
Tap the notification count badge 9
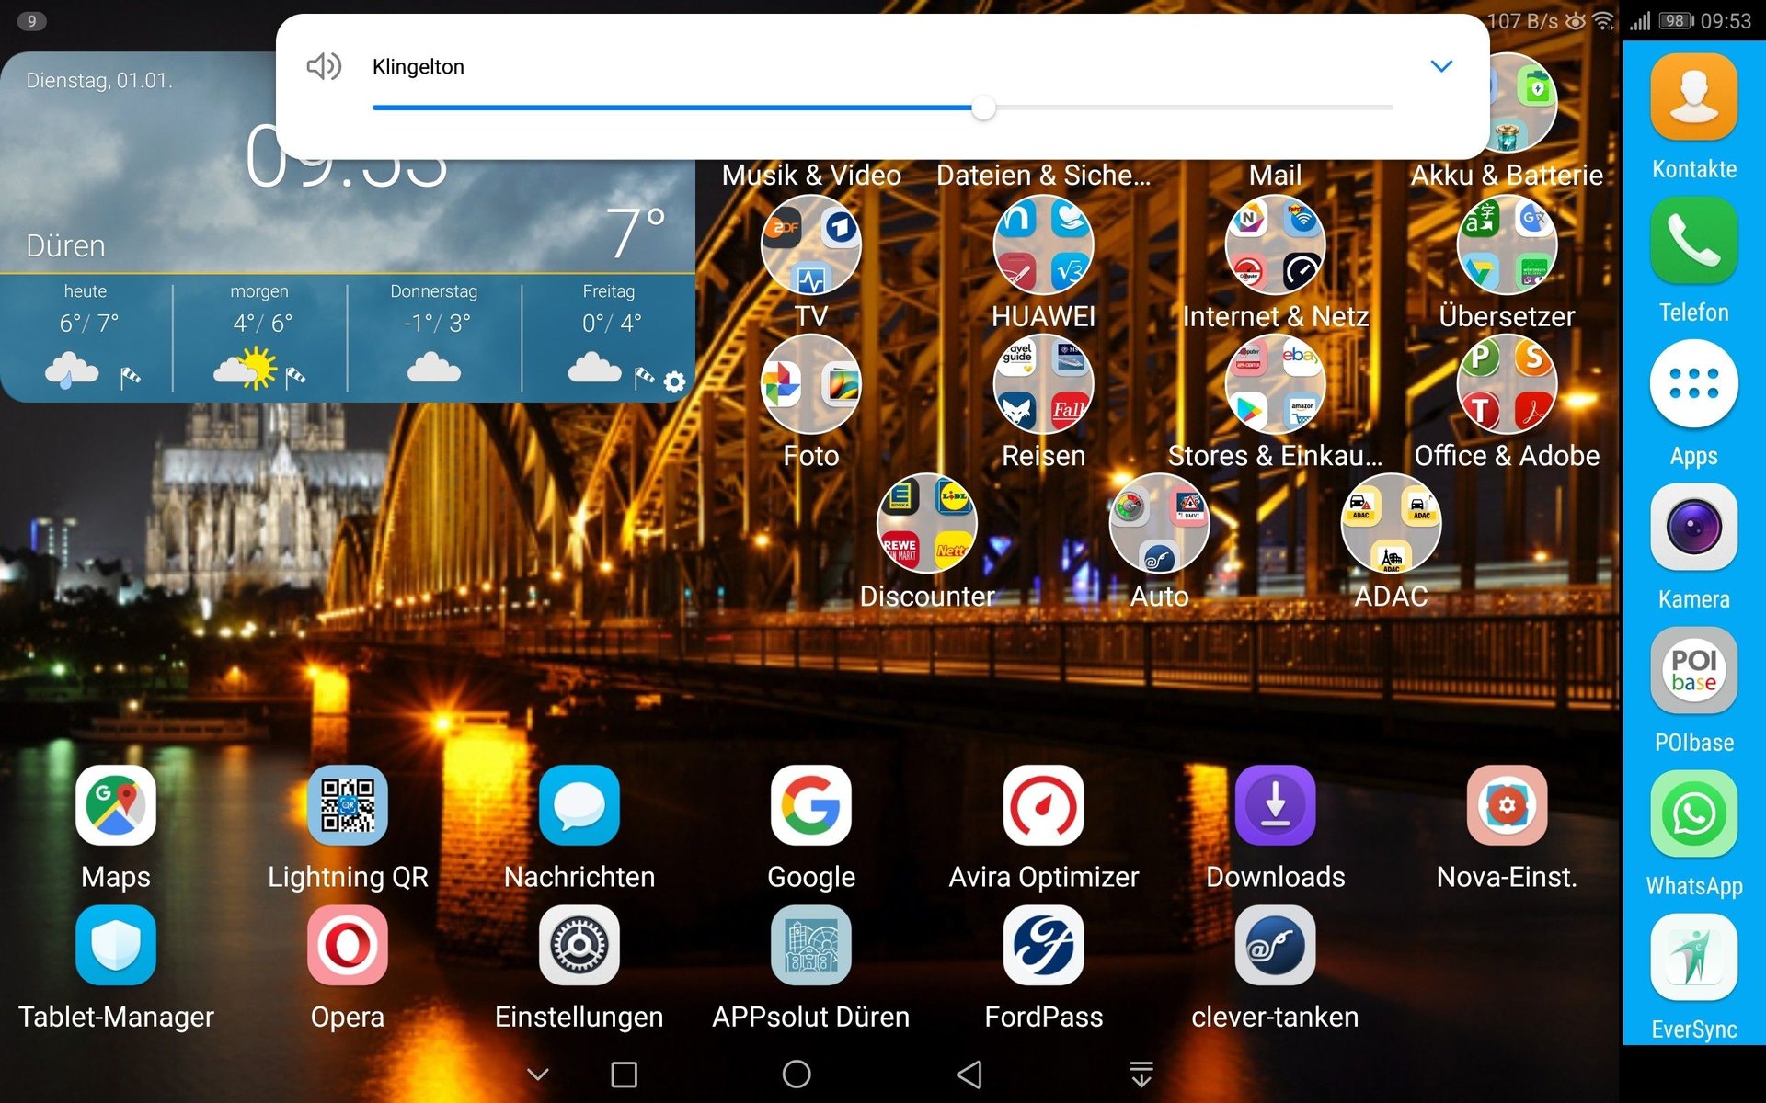click(32, 20)
